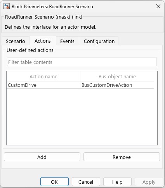Select the Actions tab
This screenshot has height=188, width=165.
tap(43, 41)
